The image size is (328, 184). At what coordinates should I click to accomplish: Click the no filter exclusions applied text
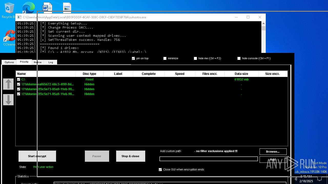point(216,151)
